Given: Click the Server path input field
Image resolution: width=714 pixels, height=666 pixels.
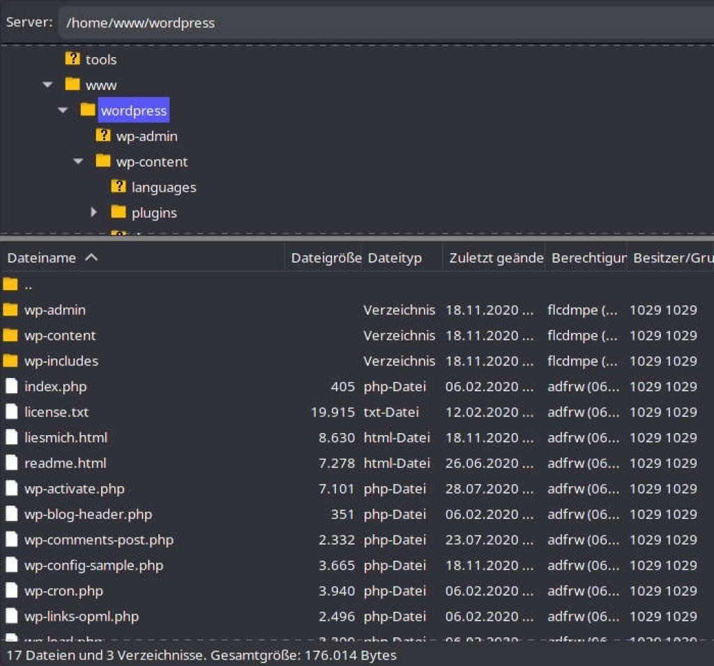Looking at the screenshot, I should pyautogui.click(x=386, y=23).
